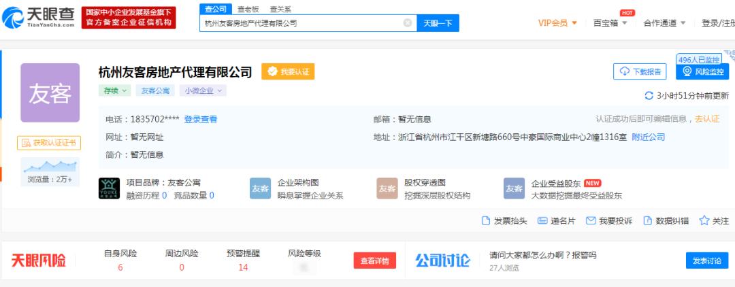Click 查看详情 red button
Viewport: 735px width, 287px height.
[x=374, y=260]
